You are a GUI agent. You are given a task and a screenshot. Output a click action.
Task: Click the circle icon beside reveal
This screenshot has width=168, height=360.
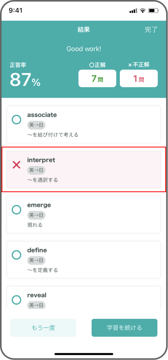(16, 300)
